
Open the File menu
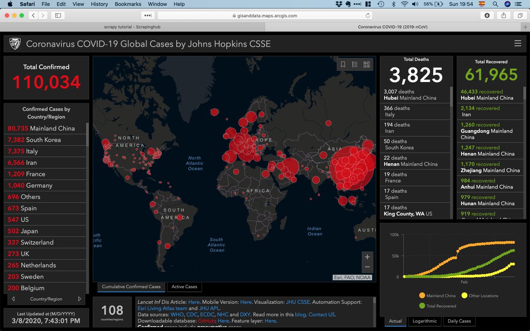45,4
